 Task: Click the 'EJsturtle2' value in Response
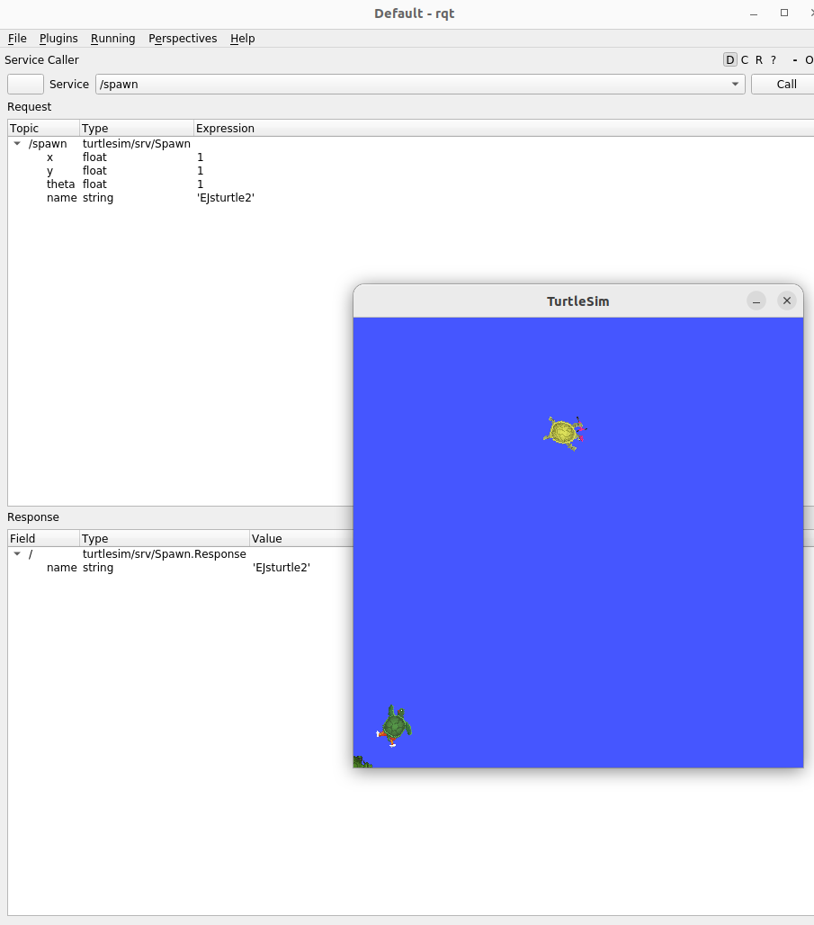(282, 568)
